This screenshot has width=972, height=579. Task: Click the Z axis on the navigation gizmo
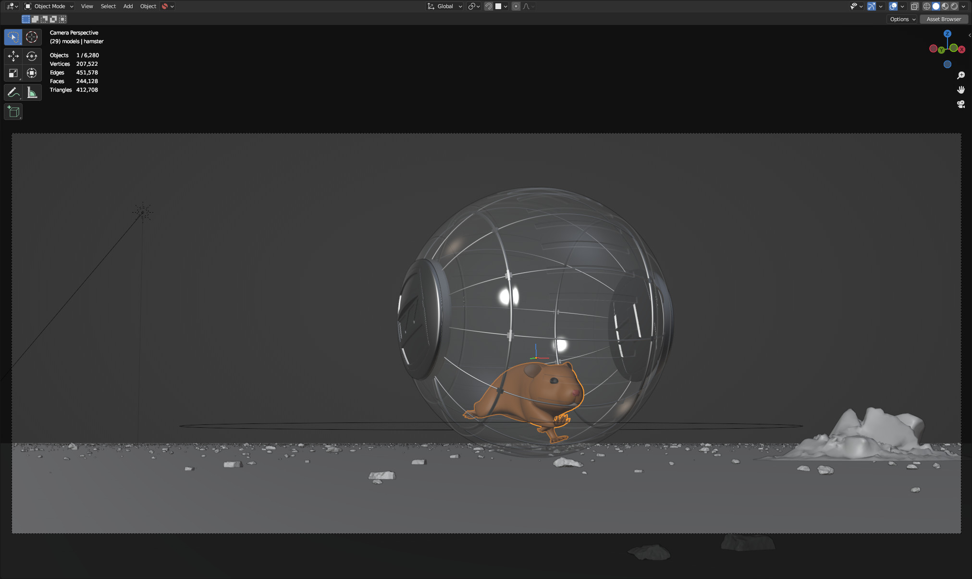click(x=947, y=34)
